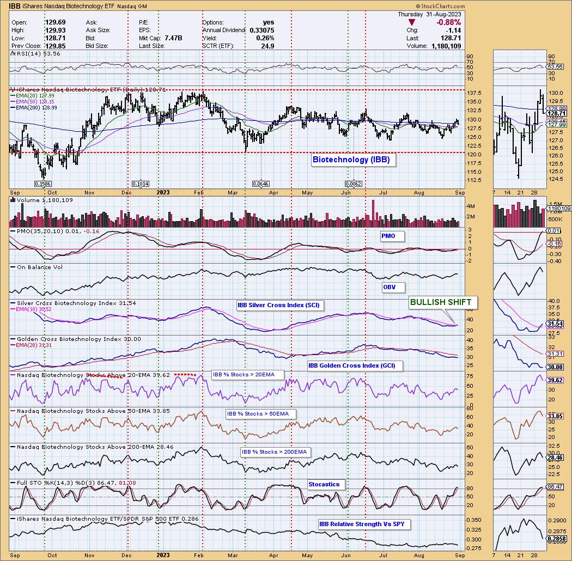This screenshot has width=572, height=561.
Task: Click the 0.0646 marker label
Action: pyautogui.click(x=261, y=184)
